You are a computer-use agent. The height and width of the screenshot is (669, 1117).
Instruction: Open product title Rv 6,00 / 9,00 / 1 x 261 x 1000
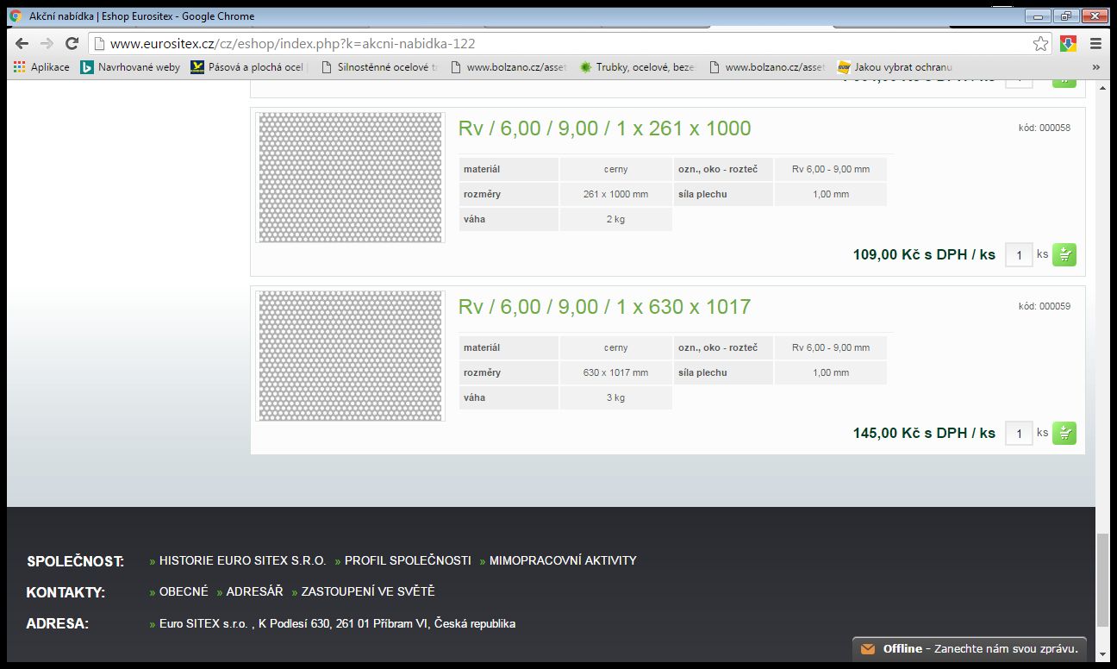click(604, 128)
